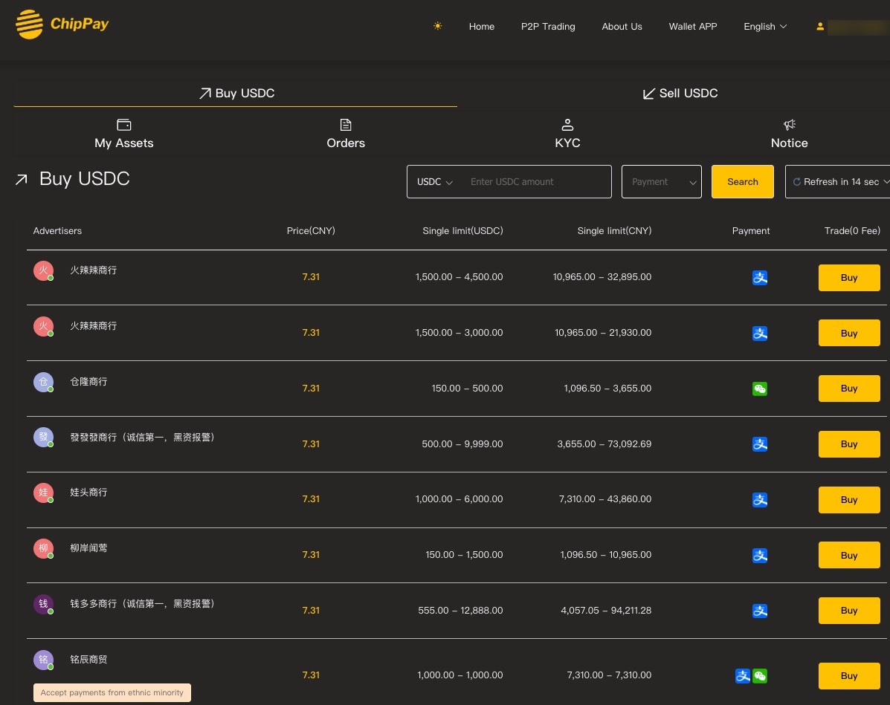Click the Single limit(CNY) column header
The width and height of the screenshot is (890, 705).
pyautogui.click(x=614, y=231)
